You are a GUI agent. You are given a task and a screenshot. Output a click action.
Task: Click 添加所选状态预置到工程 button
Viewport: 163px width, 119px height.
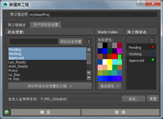tap(50, 86)
